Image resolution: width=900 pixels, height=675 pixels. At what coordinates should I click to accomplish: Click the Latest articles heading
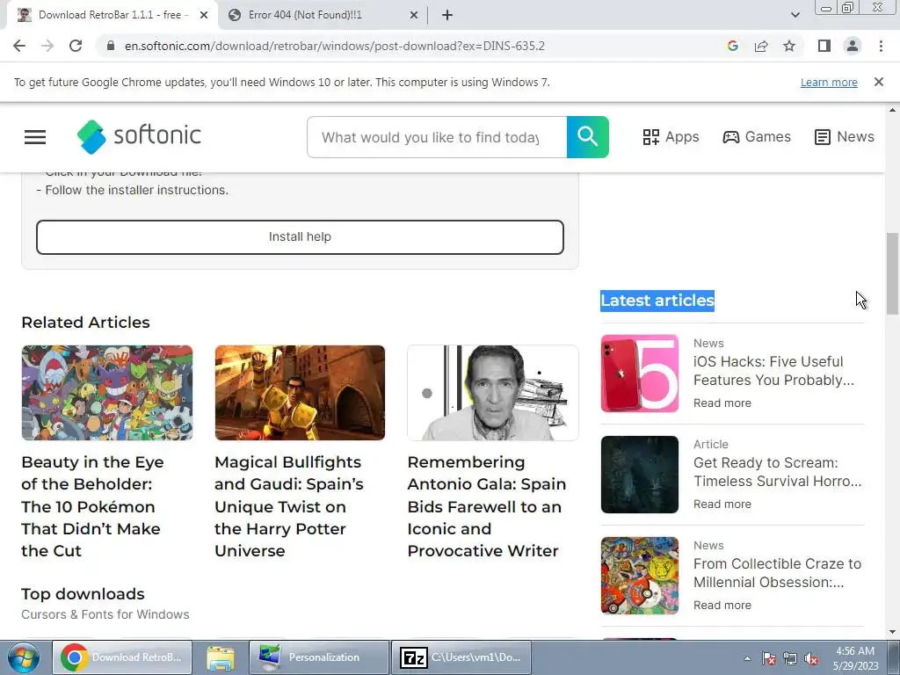[657, 301]
